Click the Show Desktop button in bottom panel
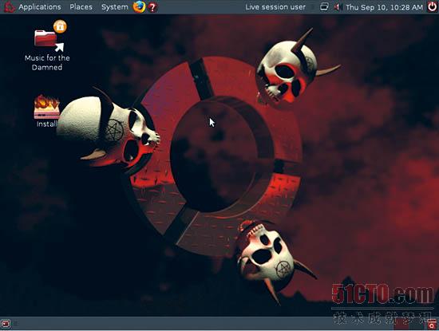The height and width of the screenshot is (331, 439). coord(6,324)
